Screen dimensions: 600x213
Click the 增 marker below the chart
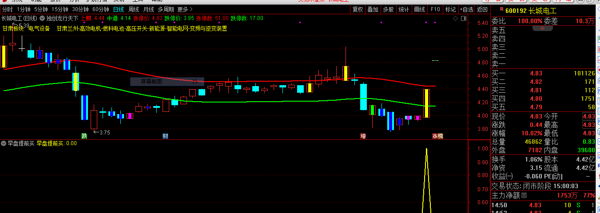click(363, 136)
